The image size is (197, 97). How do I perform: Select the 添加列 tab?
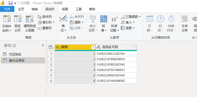point(50,9)
